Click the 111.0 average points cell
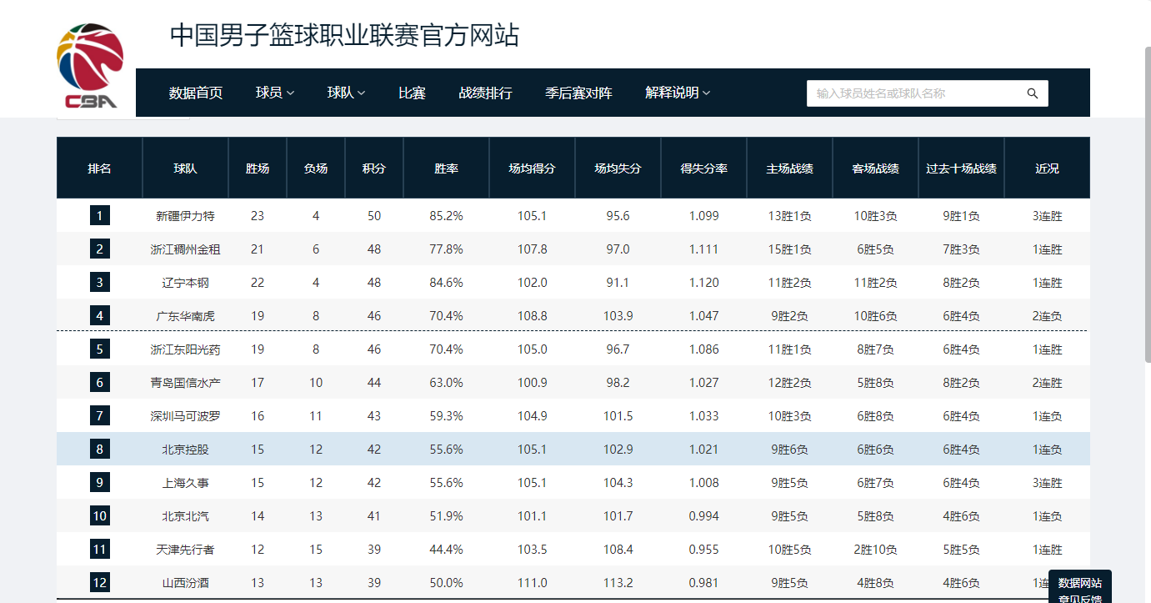This screenshot has height=603, width=1151. [x=532, y=583]
